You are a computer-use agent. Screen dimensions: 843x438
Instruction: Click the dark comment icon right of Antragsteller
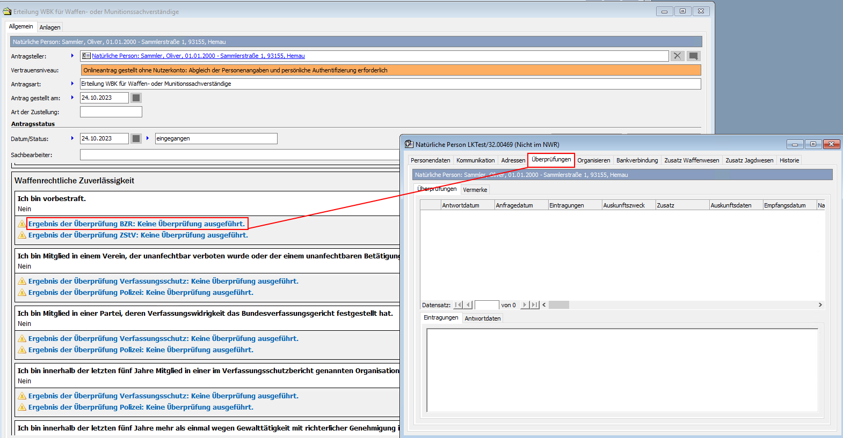[694, 56]
